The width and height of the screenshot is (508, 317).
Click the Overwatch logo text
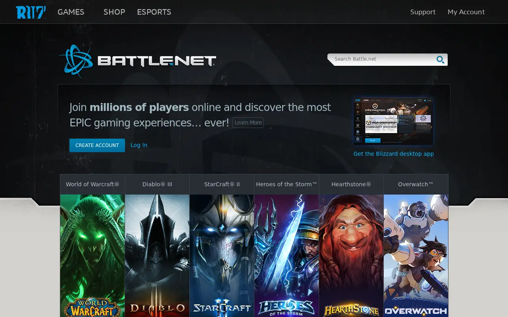(x=416, y=311)
